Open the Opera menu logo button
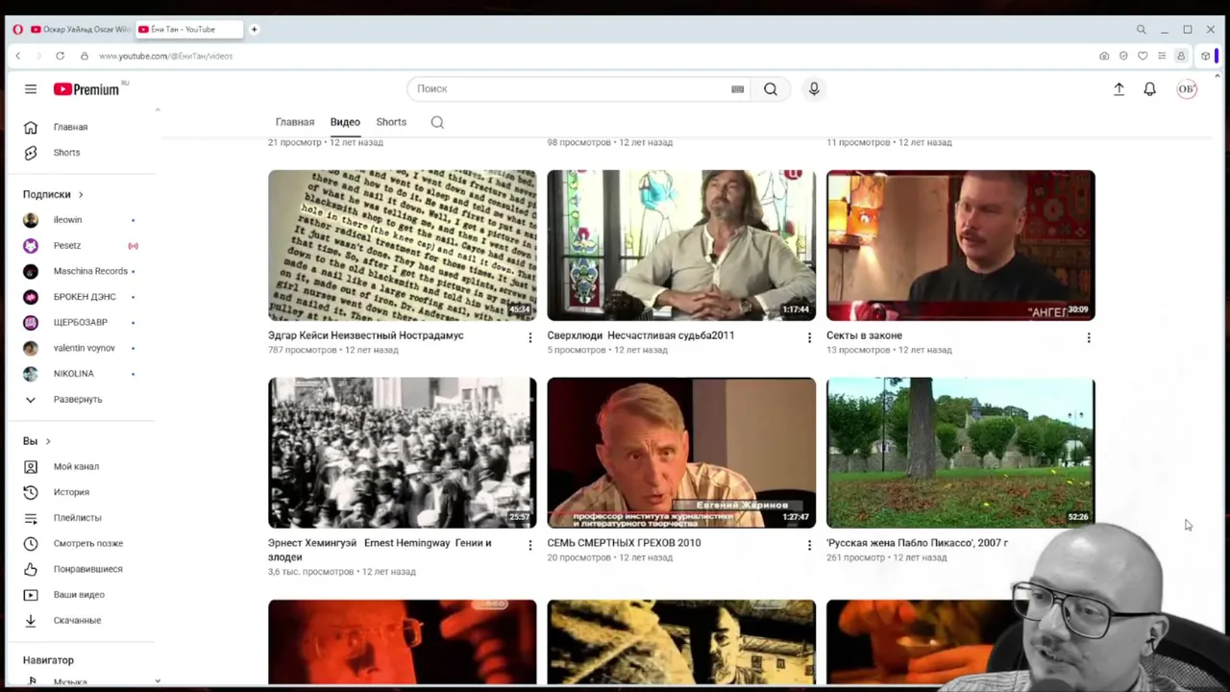 [x=17, y=30]
